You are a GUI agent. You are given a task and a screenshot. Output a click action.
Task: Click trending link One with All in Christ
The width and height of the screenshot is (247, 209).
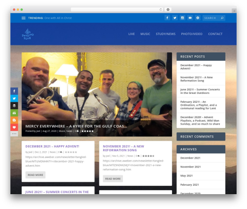point(58,18)
